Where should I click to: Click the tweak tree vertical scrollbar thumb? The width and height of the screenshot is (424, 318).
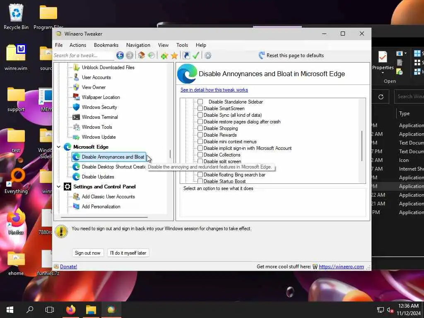click(x=170, y=154)
